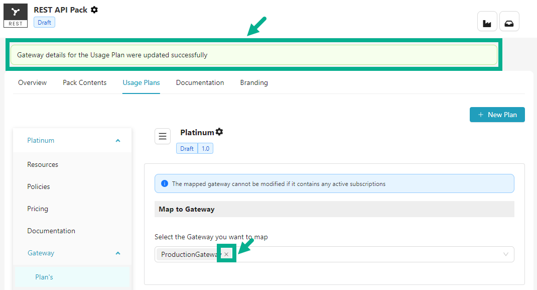This screenshot has width=537, height=290.
Task: Open the inbox/archive icon top right
Action: click(x=509, y=21)
